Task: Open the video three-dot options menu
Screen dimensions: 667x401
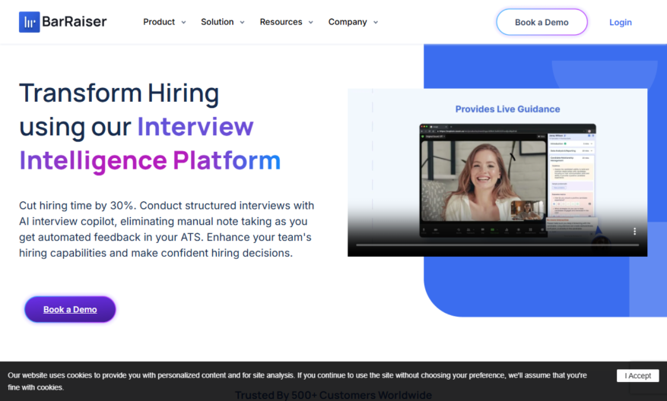Action: [634, 231]
